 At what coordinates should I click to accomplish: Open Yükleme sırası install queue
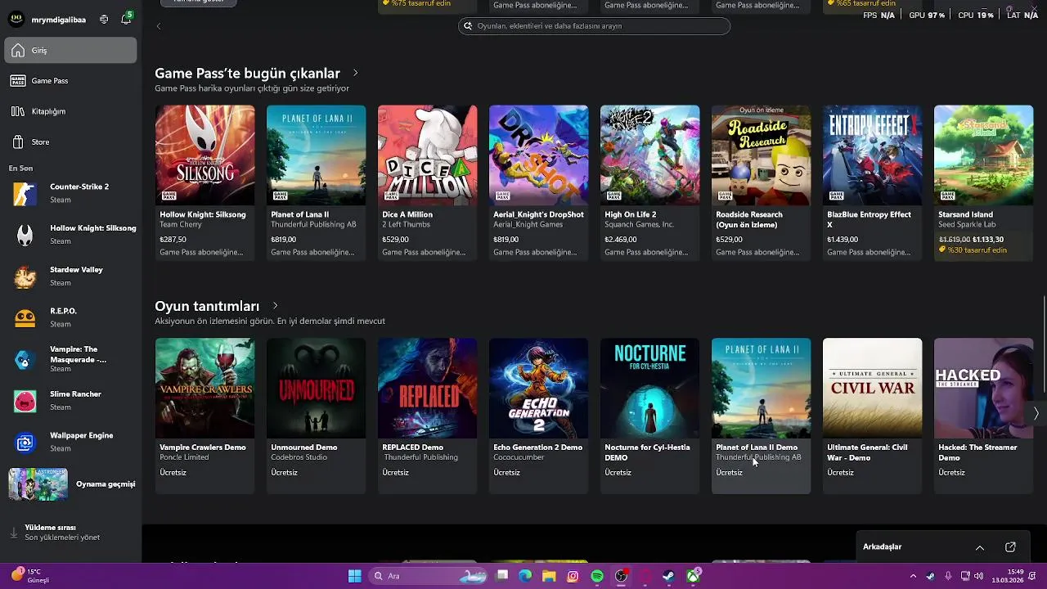click(x=71, y=533)
